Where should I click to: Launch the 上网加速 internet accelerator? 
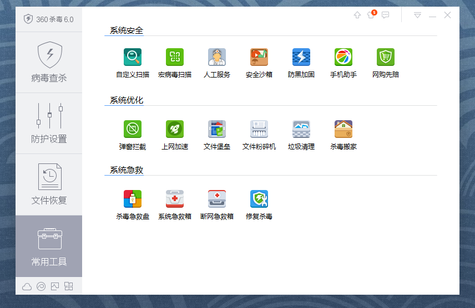174,135
